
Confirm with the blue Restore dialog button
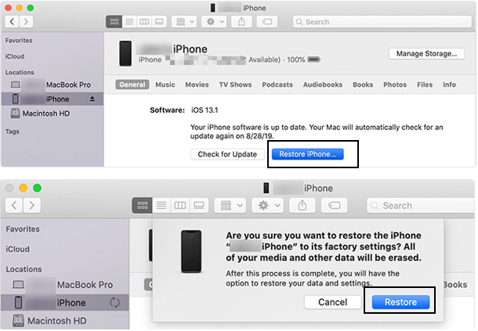coord(400,302)
